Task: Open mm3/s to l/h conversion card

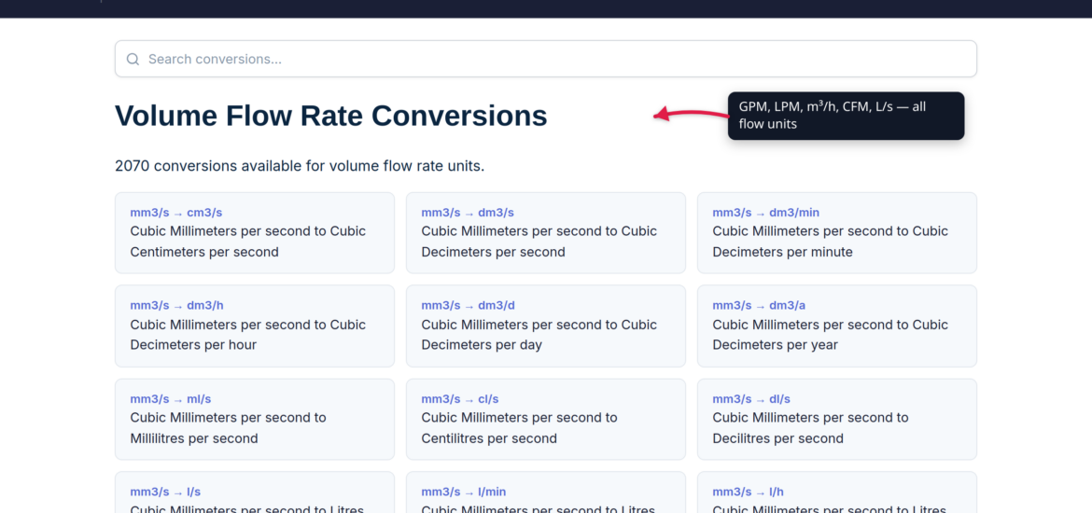Action: pos(837,492)
